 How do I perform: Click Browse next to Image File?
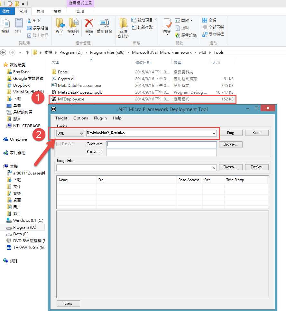tap(230, 167)
